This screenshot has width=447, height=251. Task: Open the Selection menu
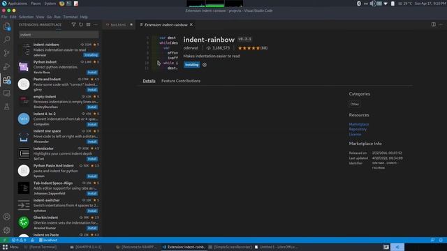tap(27, 17)
